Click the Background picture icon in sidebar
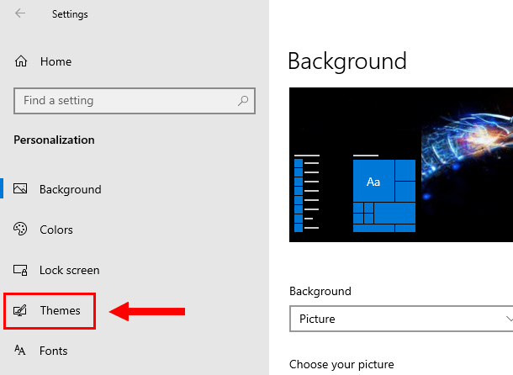 click(x=21, y=189)
